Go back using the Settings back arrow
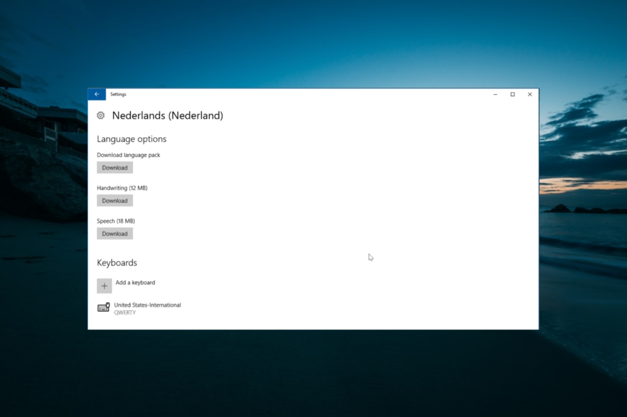The width and height of the screenshot is (627, 417). coord(97,94)
